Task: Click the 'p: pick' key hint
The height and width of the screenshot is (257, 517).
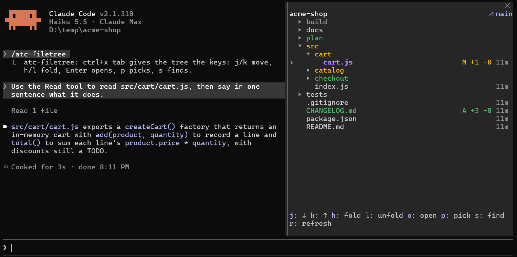Action: 456,215
